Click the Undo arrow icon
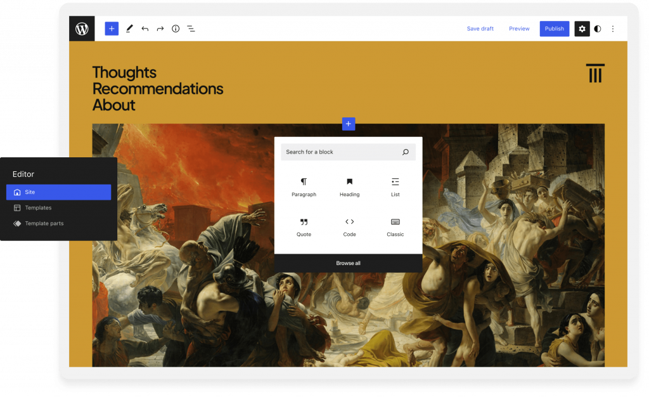Screen dimensions: 649x397 [145, 29]
